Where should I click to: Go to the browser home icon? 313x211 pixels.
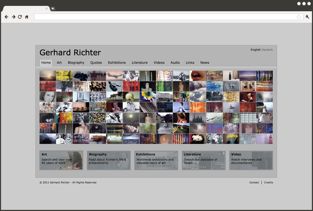tap(27, 17)
